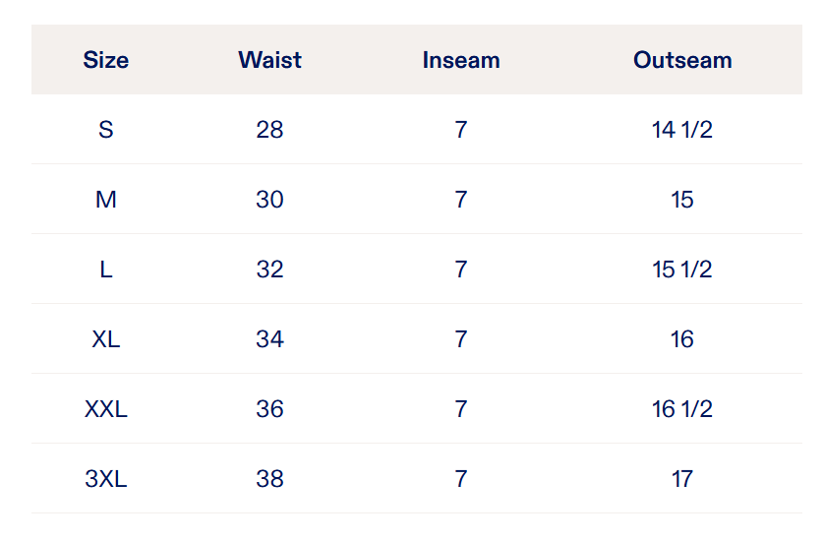Select the Inseam column header
The width and height of the screenshot is (824, 541).
(461, 60)
